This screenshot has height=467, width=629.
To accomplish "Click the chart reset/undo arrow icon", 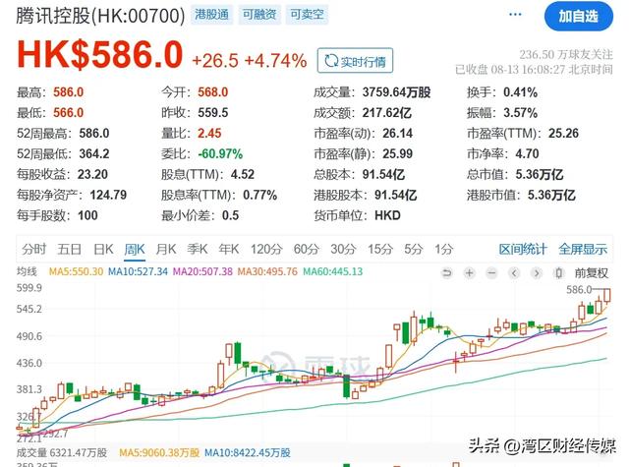I will [x=446, y=273].
